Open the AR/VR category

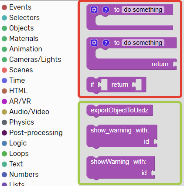pyautogui.click(x=16, y=101)
